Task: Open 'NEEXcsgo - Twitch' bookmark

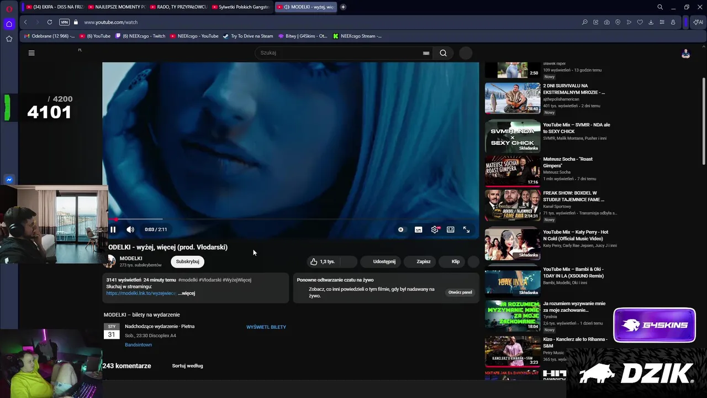Action: [x=140, y=36]
